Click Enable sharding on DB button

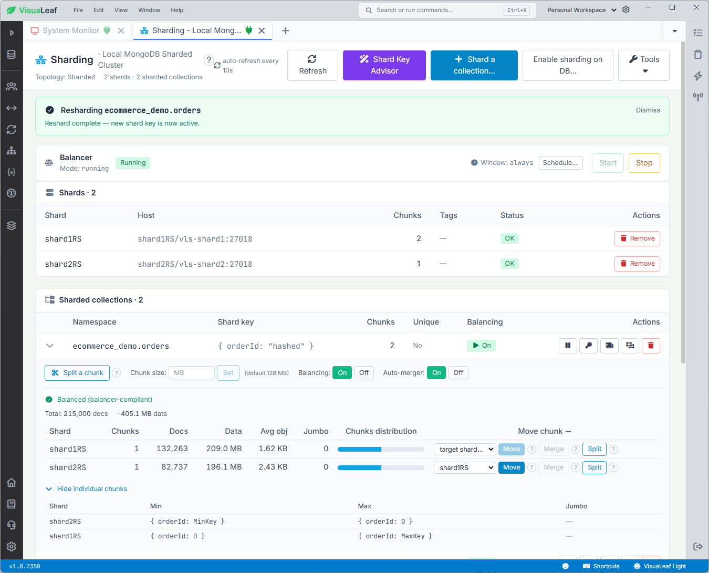tap(568, 65)
